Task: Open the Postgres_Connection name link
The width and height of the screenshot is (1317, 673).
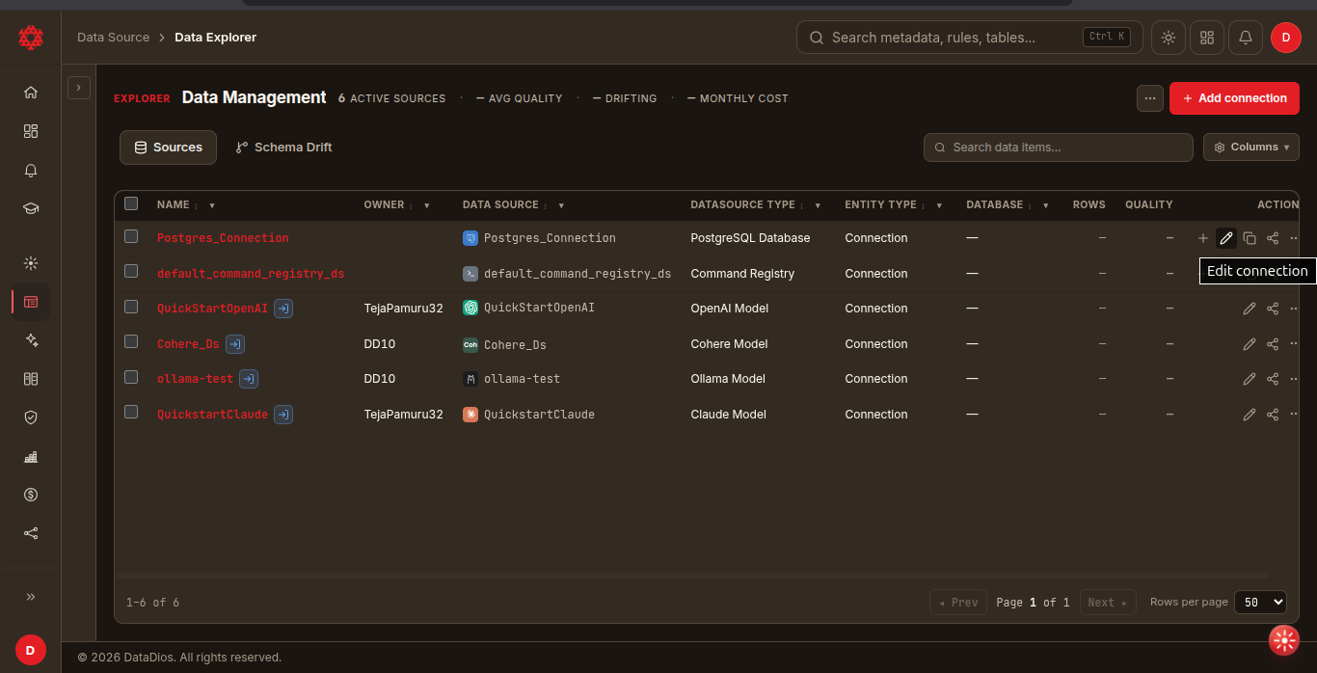Action: [x=223, y=238]
